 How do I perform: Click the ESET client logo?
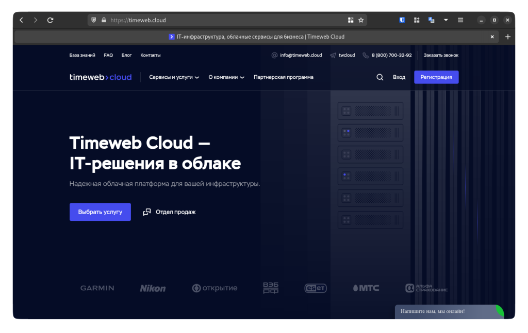tap(316, 288)
